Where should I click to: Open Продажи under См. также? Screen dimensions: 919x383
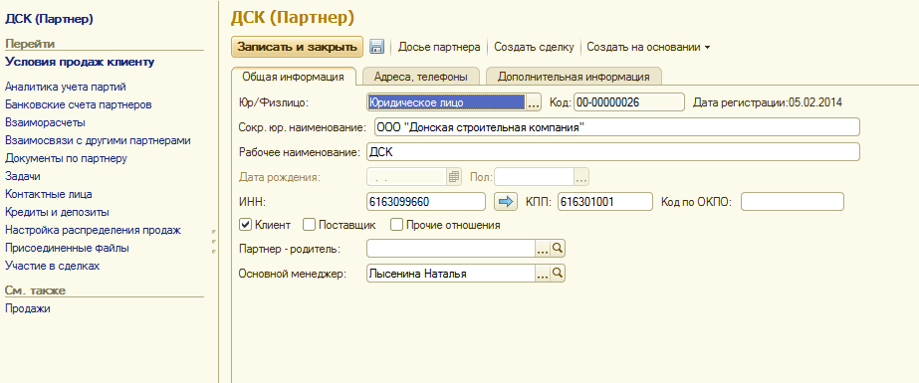tap(28, 308)
